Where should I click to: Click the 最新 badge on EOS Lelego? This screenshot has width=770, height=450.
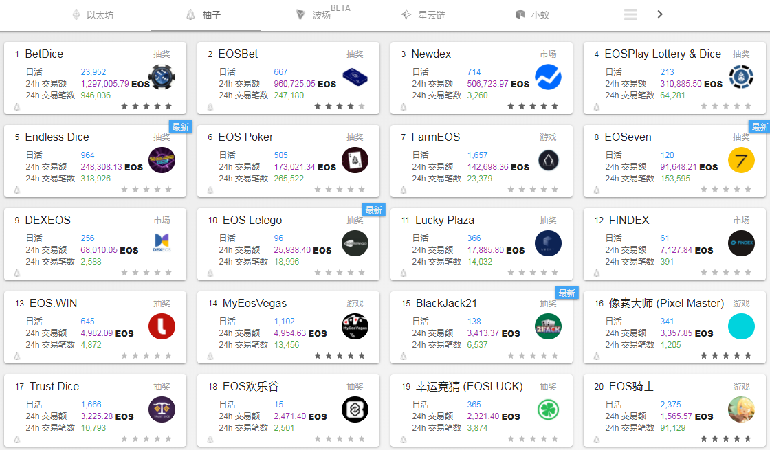373,210
